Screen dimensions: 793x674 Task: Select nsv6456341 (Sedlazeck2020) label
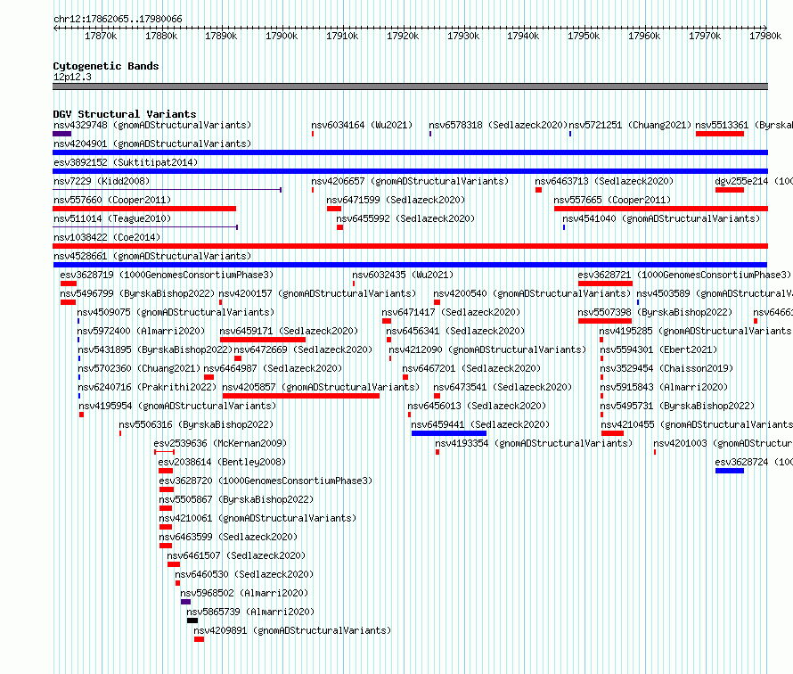(455, 331)
